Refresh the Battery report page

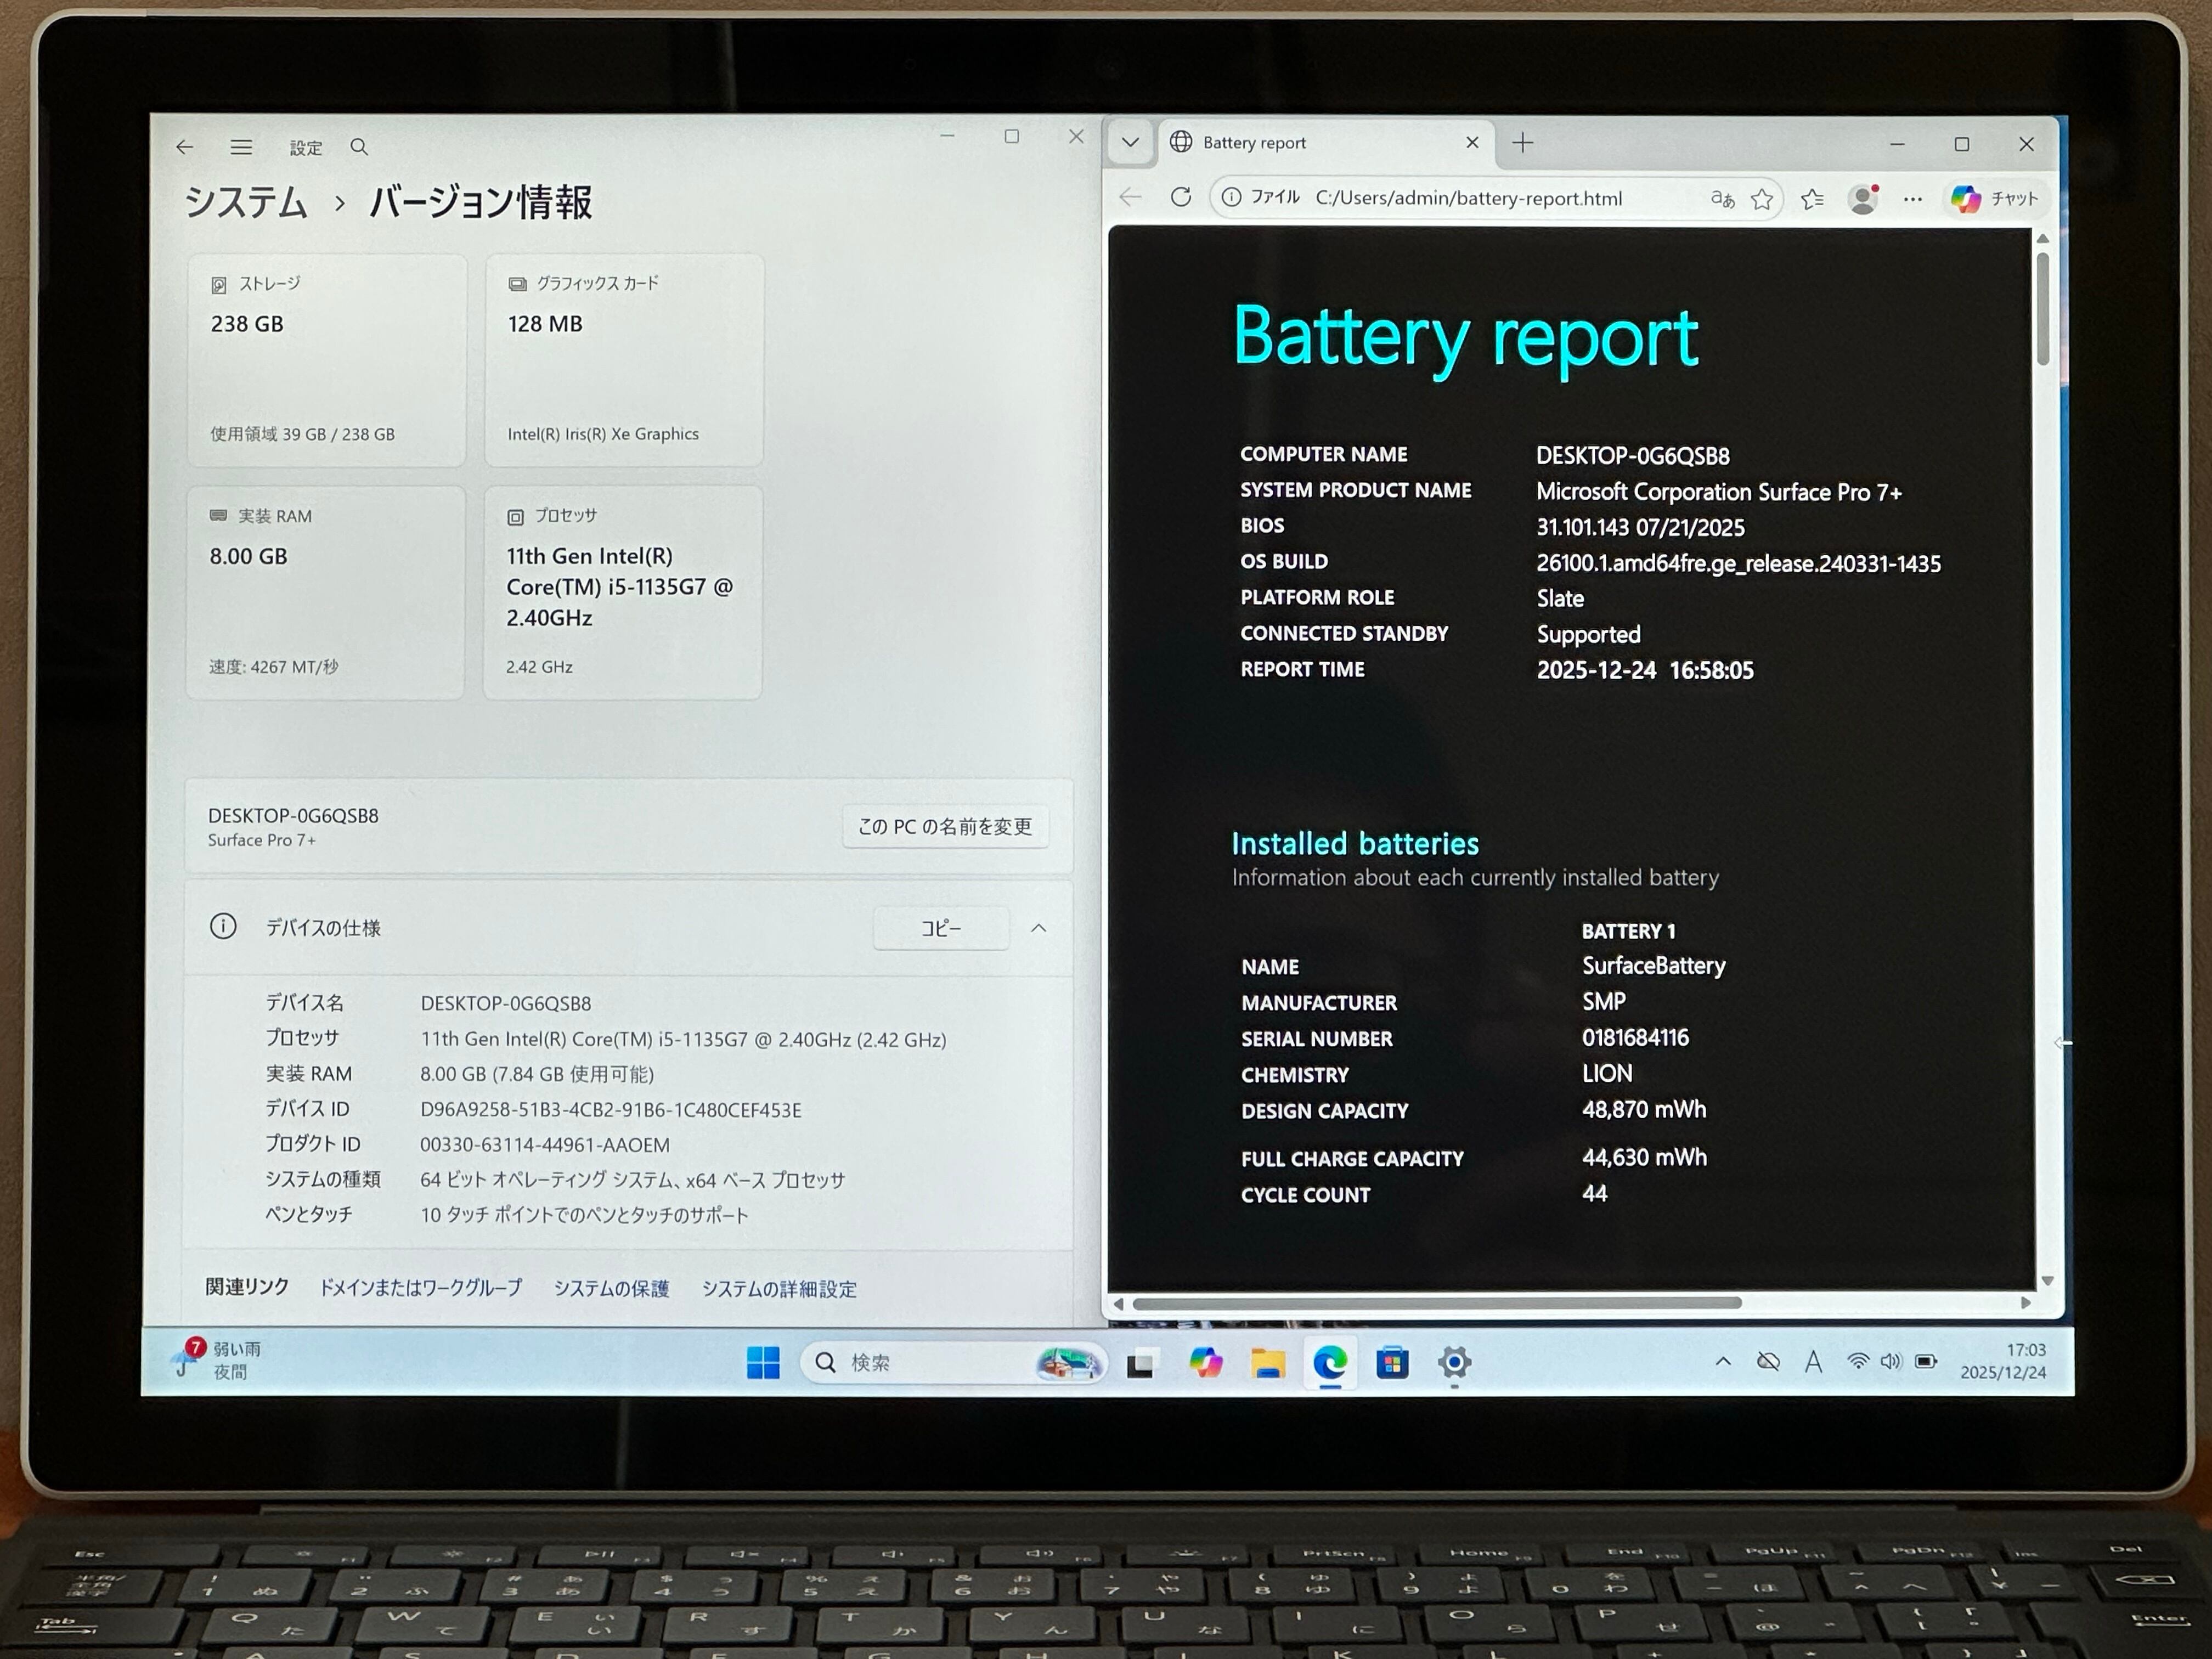tap(1181, 197)
